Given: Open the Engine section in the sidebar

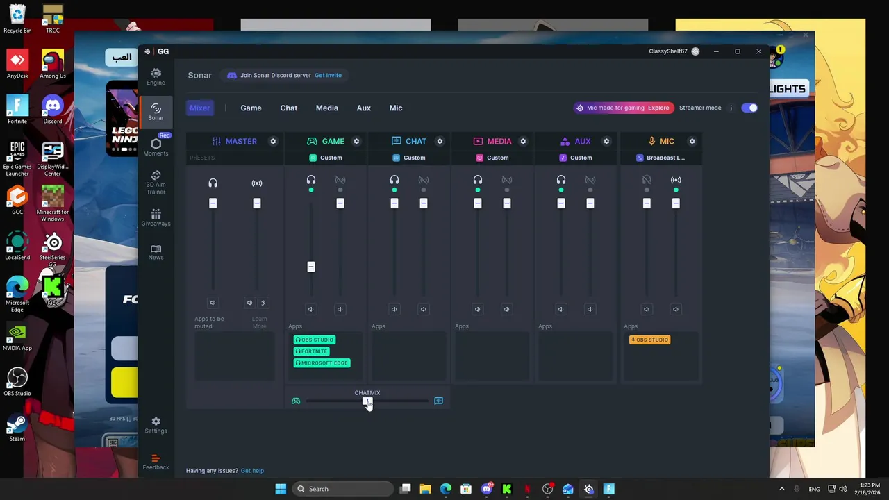Looking at the screenshot, I should click(x=156, y=76).
